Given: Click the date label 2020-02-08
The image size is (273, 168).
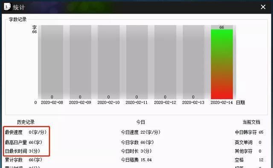Looking at the screenshot, I should pyautogui.click(x=52, y=103).
